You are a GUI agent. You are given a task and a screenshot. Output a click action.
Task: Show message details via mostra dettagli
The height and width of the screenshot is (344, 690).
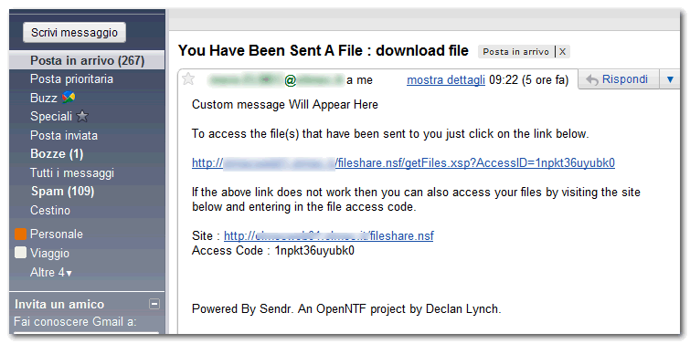point(446,80)
